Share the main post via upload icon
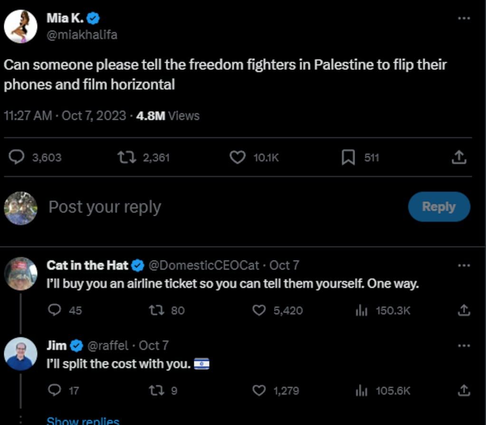 point(458,157)
